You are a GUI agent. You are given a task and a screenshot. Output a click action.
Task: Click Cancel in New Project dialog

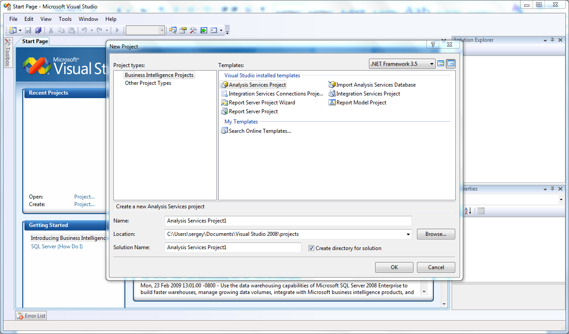tap(436, 267)
